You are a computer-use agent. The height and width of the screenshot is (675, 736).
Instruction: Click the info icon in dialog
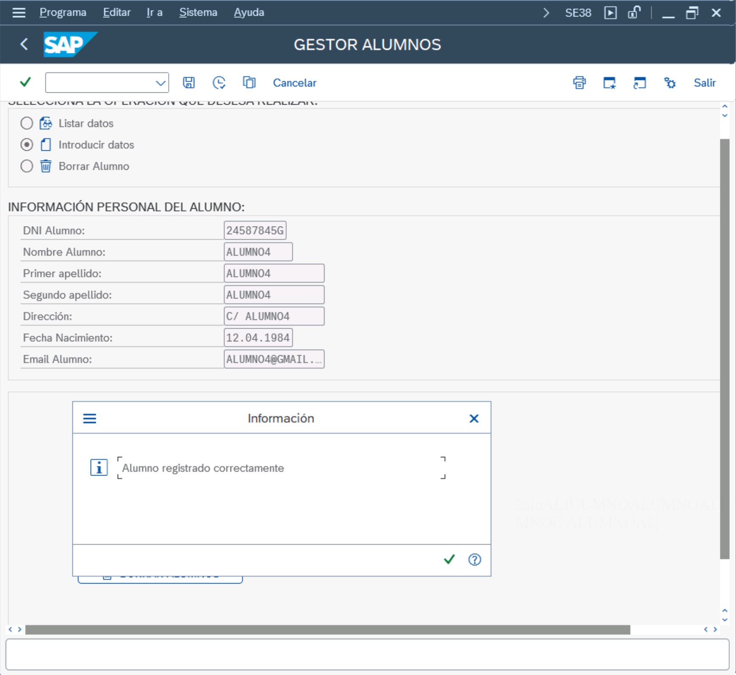(99, 468)
